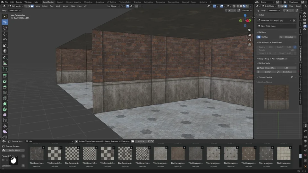
Task: Open the Edit Mode dropdown in main viewport
Action: [15, 6]
